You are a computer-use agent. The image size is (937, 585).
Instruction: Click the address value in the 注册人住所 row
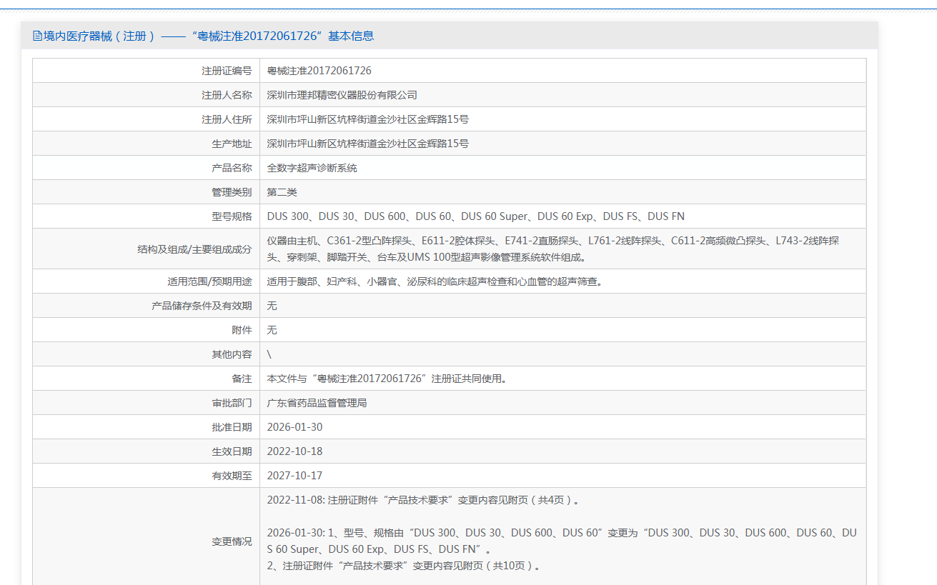click(367, 119)
